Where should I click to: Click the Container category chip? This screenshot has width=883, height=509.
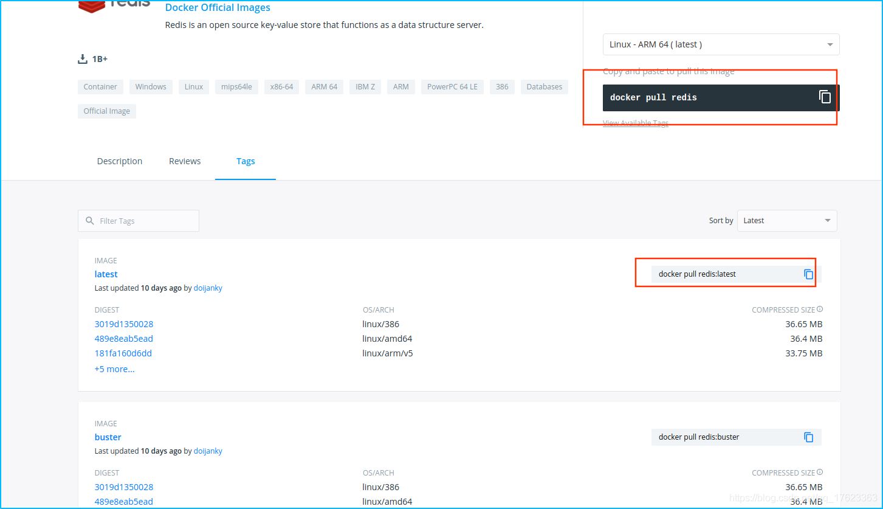click(x=100, y=87)
